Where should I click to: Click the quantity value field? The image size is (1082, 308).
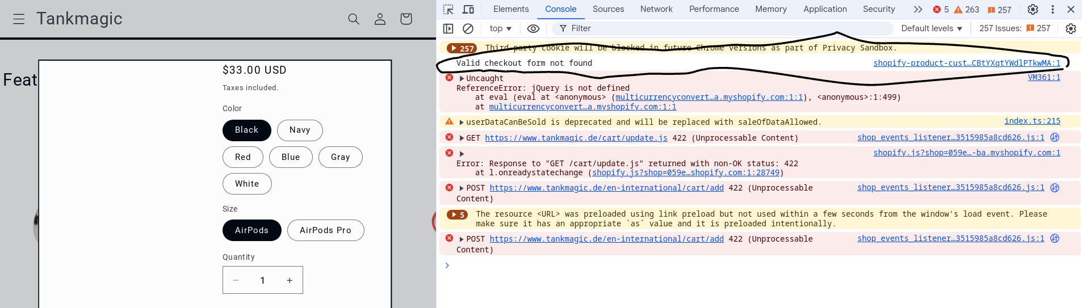[x=262, y=280]
